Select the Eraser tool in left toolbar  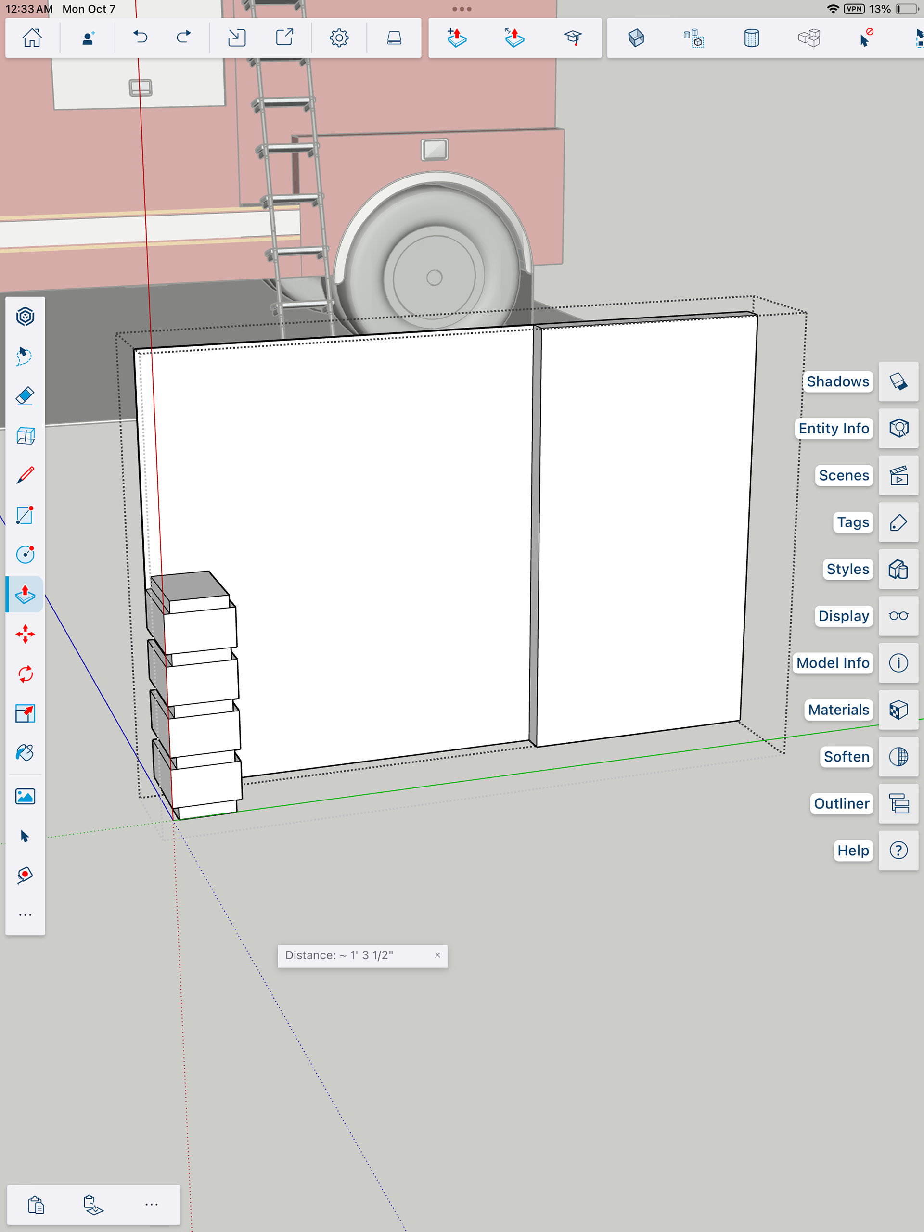(x=25, y=396)
